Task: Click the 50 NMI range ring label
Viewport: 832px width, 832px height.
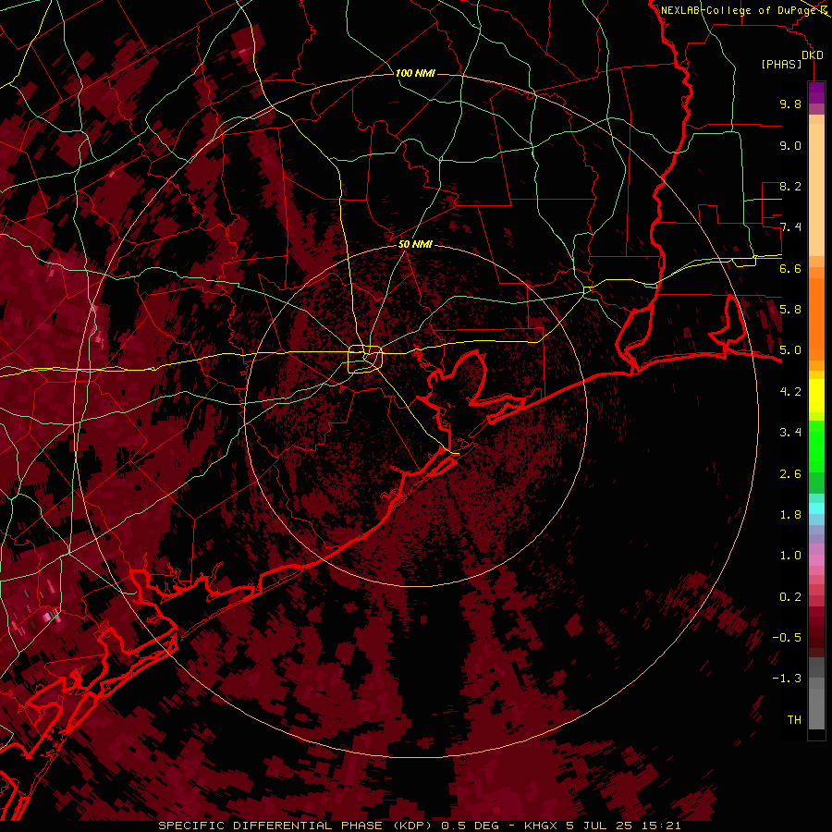Action: pos(415,244)
